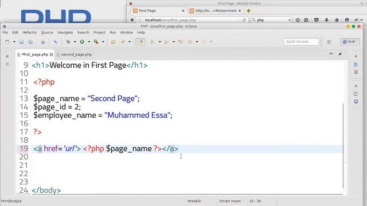Click the Last Edit Location icon

click(x=181, y=42)
